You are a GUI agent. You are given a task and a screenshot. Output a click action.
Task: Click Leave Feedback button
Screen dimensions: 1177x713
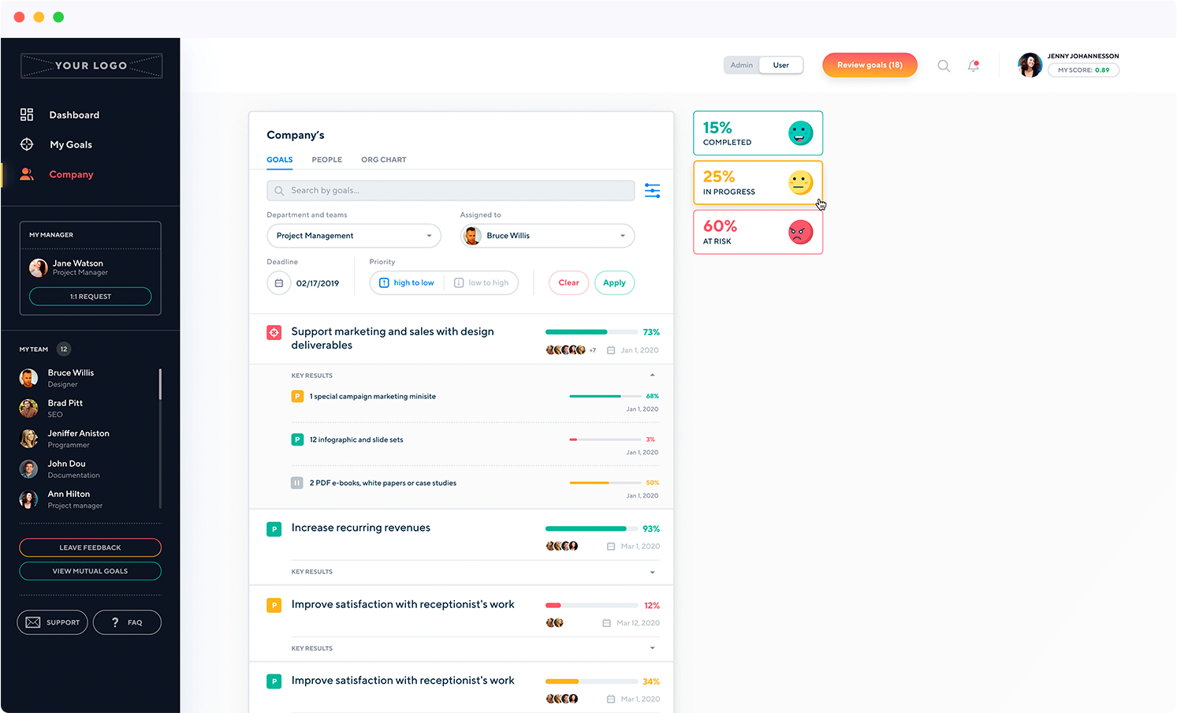[91, 547]
